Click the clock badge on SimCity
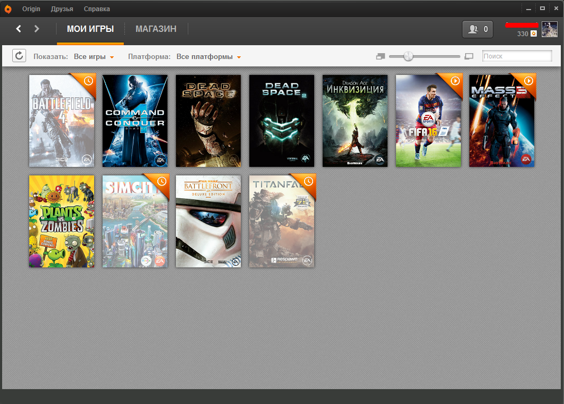564x404 pixels. coord(162,181)
